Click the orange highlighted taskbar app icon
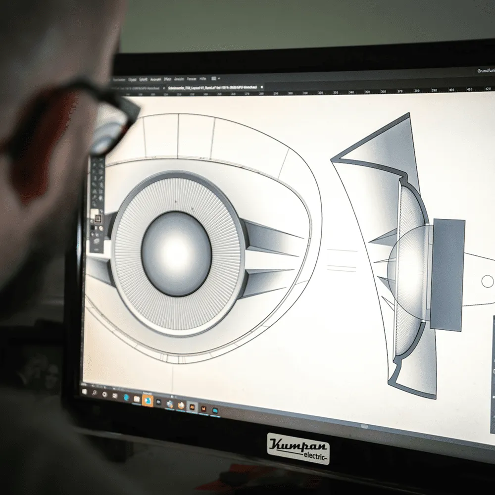495x495 pixels. 147,400
